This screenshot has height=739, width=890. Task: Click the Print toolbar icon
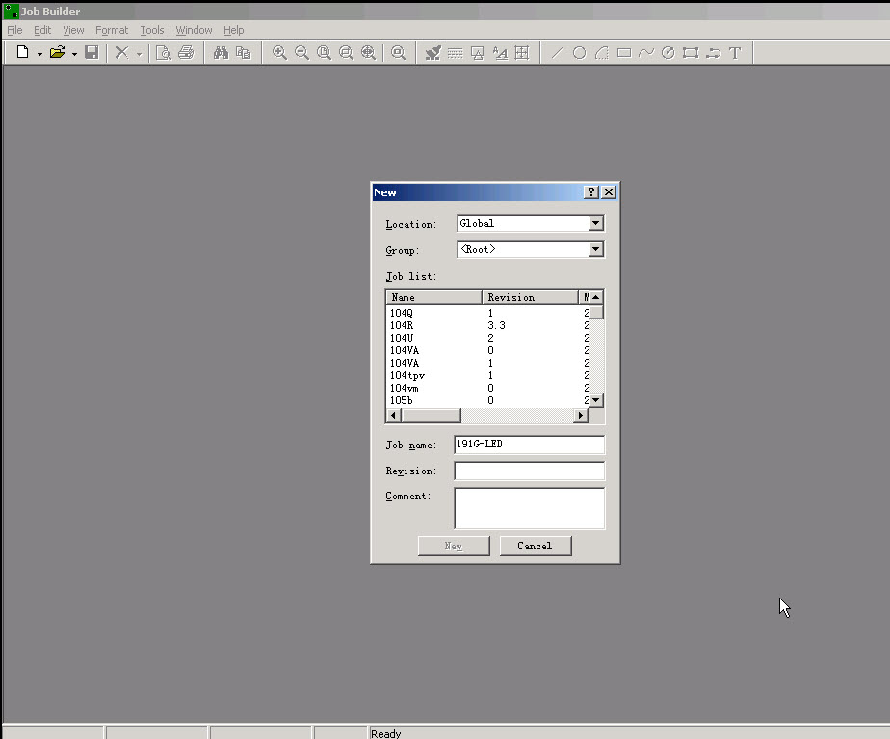(186, 52)
